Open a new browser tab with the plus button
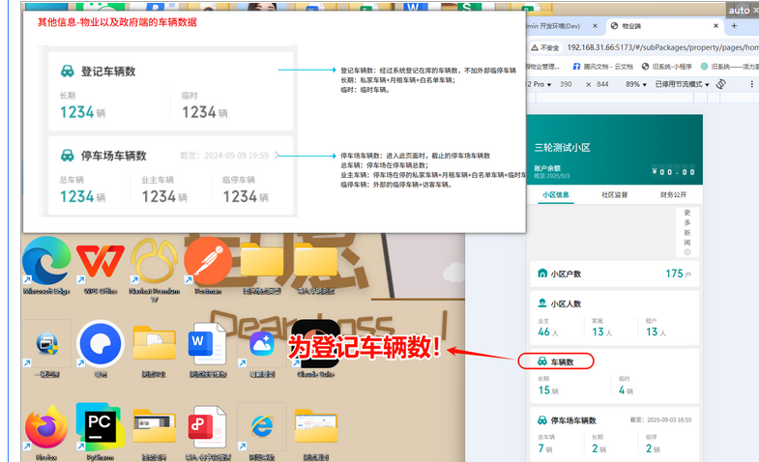The width and height of the screenshot is (759, 462). [x=734, y=26]
